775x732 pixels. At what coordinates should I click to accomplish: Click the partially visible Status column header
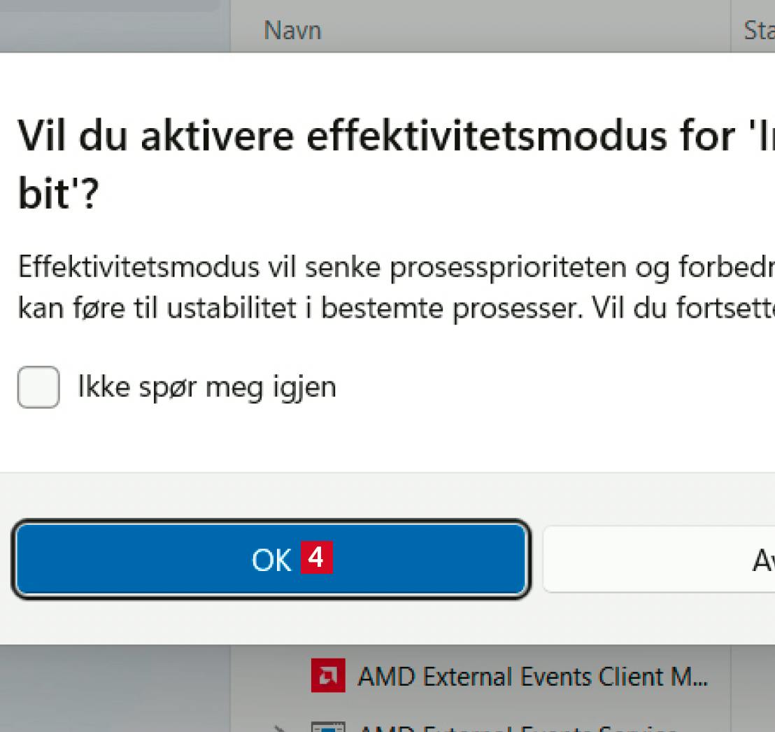[758, 31]
